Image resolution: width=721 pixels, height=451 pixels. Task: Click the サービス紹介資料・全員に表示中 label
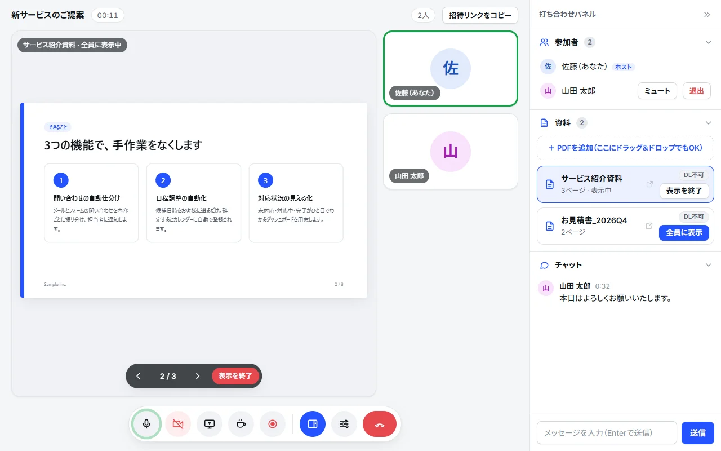(72, 45)
